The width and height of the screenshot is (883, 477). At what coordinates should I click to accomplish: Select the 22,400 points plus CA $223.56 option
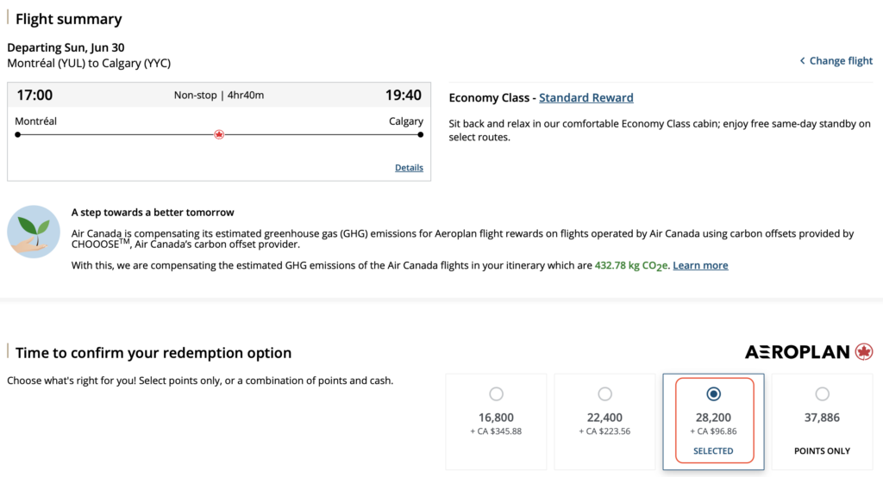(604, 394)
